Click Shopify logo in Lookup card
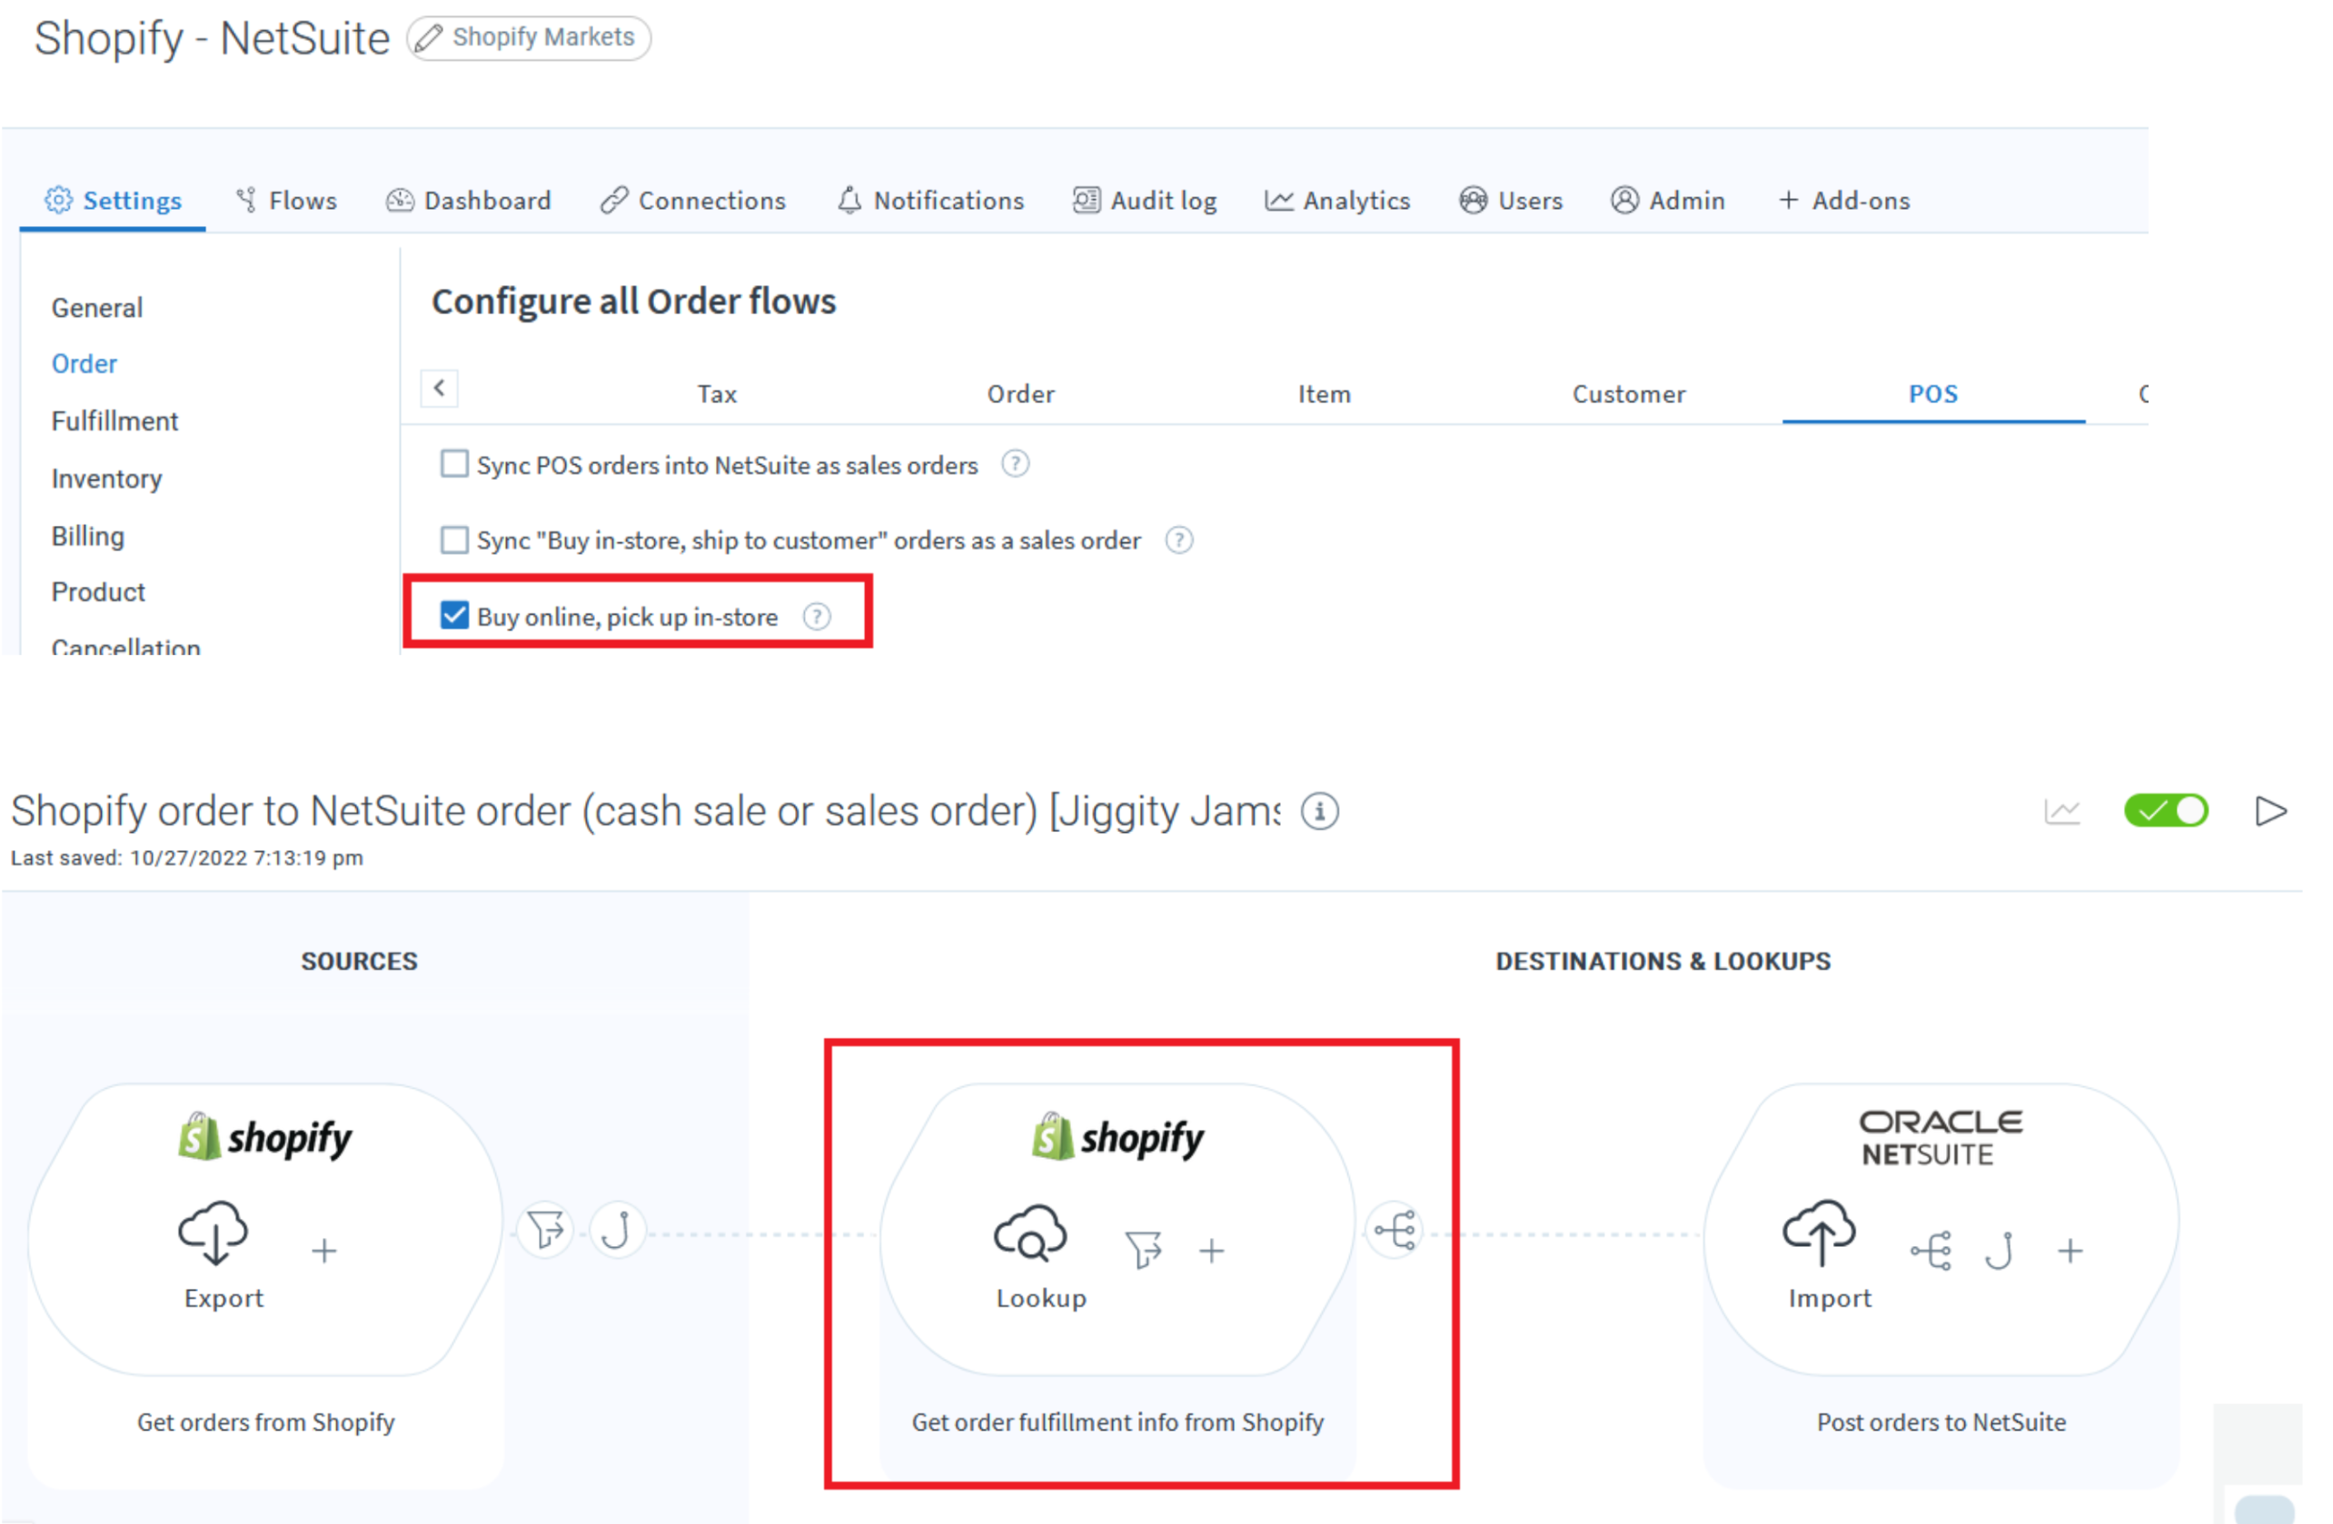This screenshot has width=2333, height=1524. [x=1117, y=1137]
